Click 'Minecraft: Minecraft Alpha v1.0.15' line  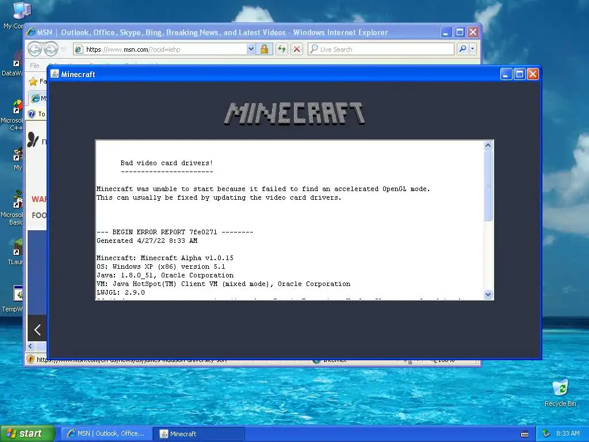point(165,258)
